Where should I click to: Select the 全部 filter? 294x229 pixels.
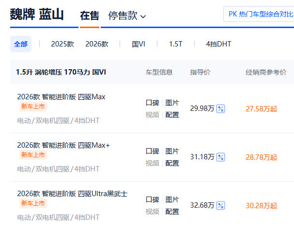[x=21, y=44]
